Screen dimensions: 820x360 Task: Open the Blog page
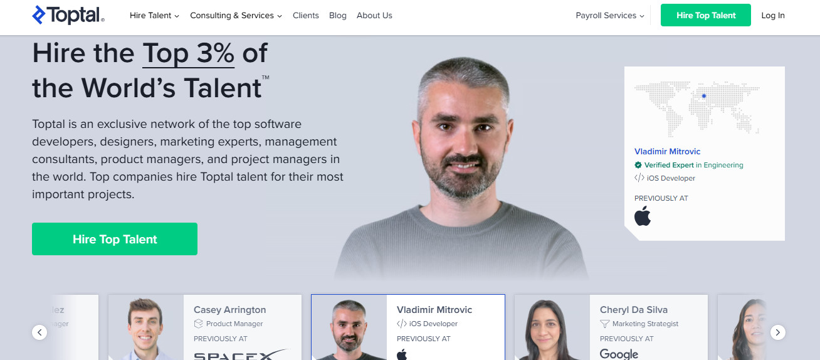338,16
